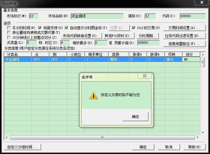
Task: Enable 持仓量结构使用成交额代替 checkbox
Action: (x=9, y=33)
